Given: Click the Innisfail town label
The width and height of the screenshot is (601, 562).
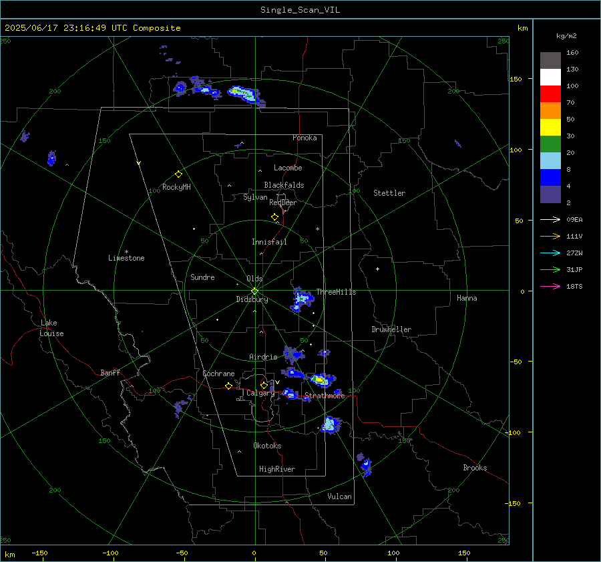Looking at the screenshot, I should 269,242.
